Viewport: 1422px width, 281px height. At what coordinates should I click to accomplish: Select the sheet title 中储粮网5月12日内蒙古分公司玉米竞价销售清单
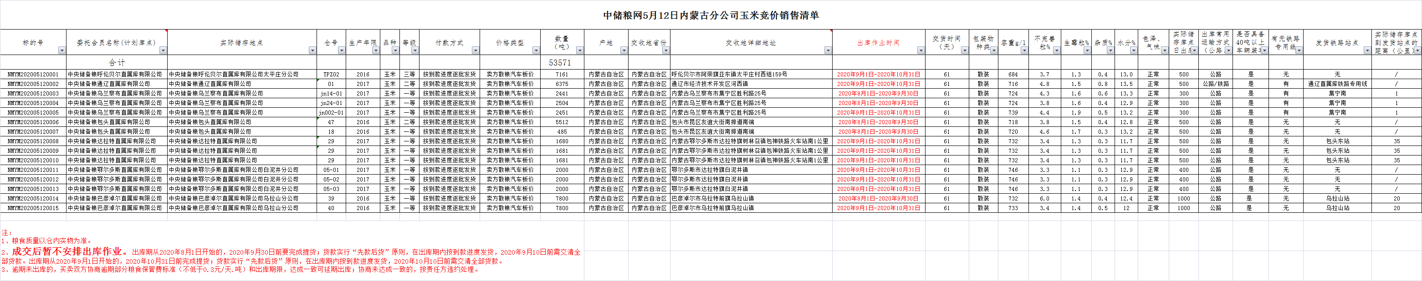711,15
